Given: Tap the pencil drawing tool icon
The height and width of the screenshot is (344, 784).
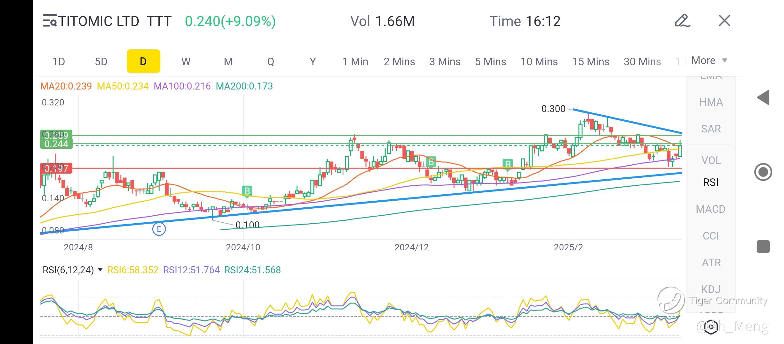Looking at the screenshot, I should (682, 21).
